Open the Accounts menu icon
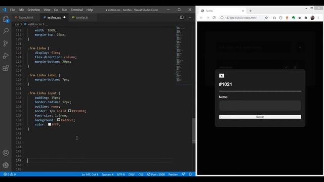 click(6, 153)
